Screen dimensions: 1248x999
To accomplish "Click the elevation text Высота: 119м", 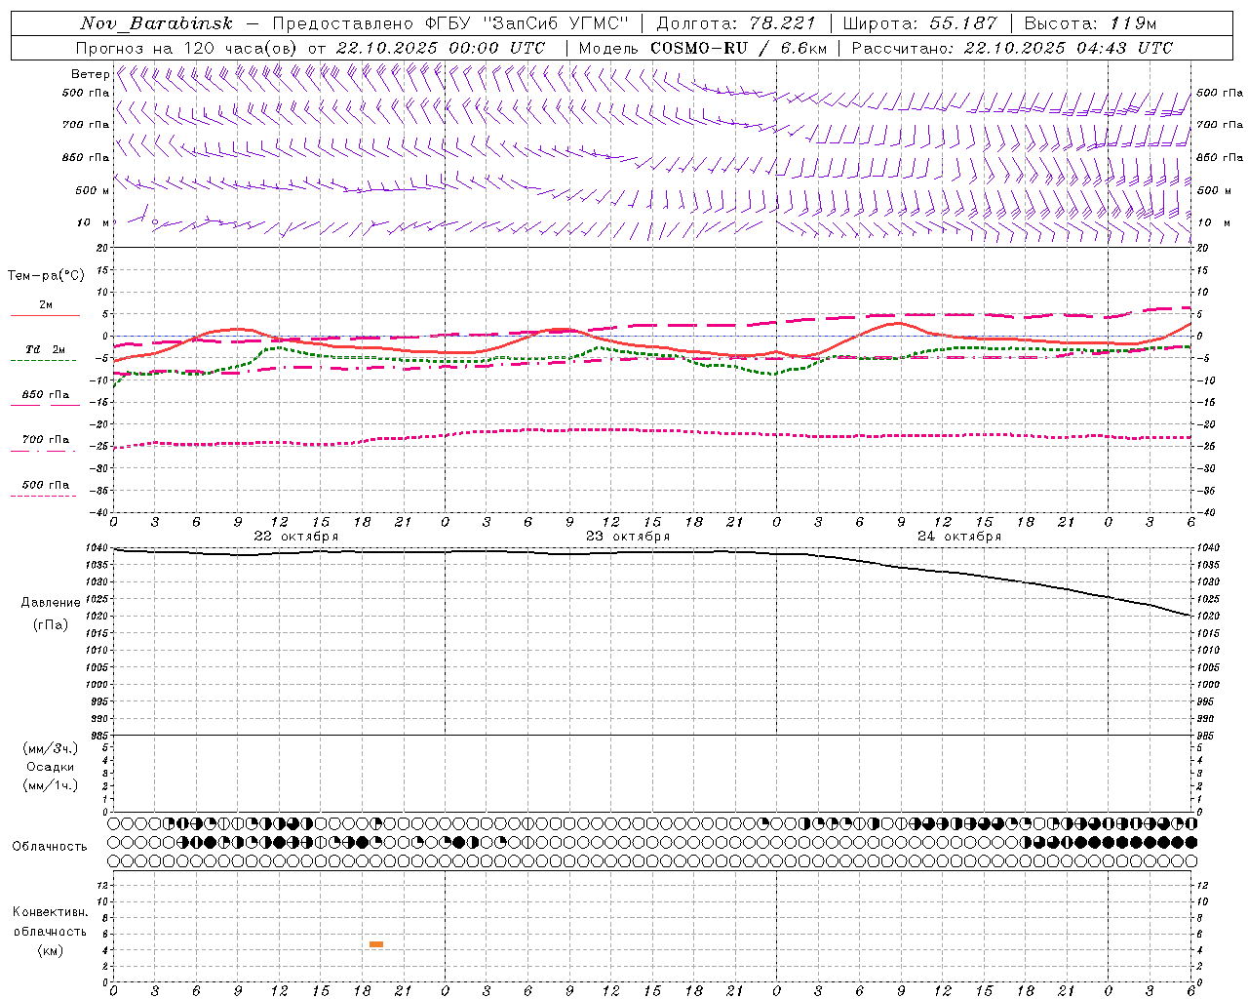I will [x=1090, y=23].
